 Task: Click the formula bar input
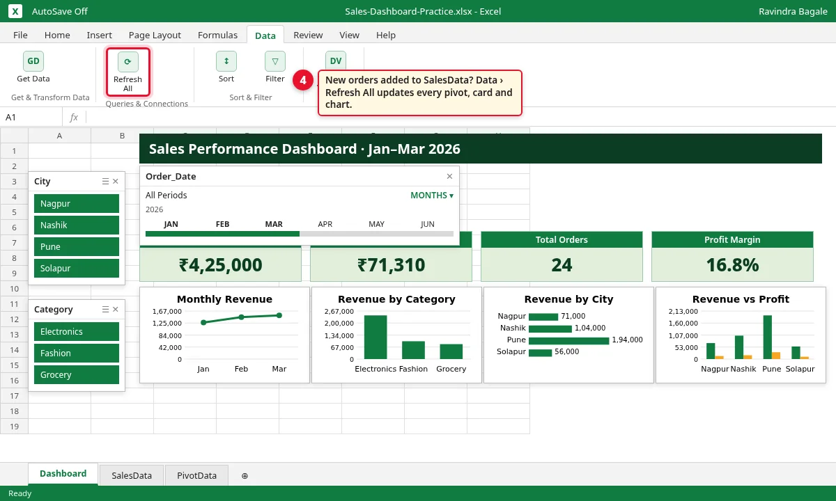460,117
